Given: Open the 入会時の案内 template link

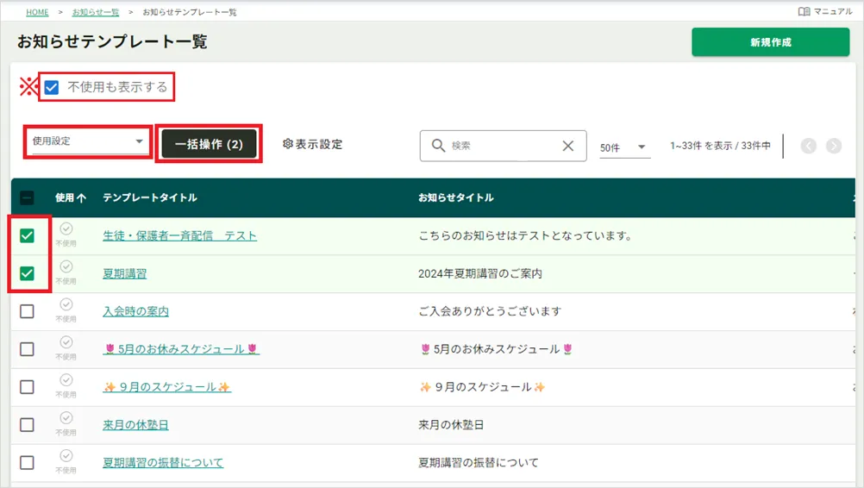Looking at the screenshot, I should click(135, 311).
